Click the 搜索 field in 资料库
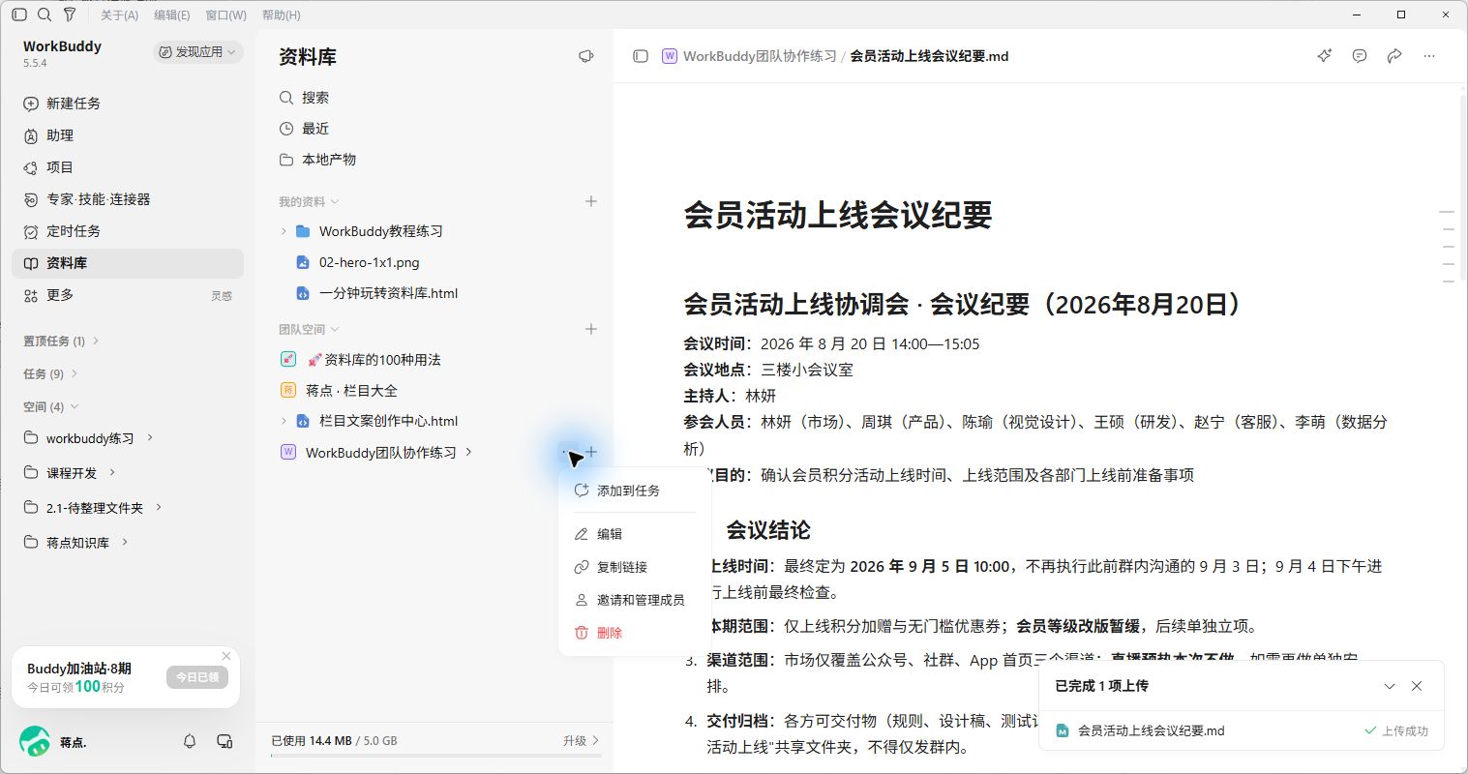Image resolution: width=1468 pixels, height=774 pixels. pyautogui.click(x=435, y=98)
